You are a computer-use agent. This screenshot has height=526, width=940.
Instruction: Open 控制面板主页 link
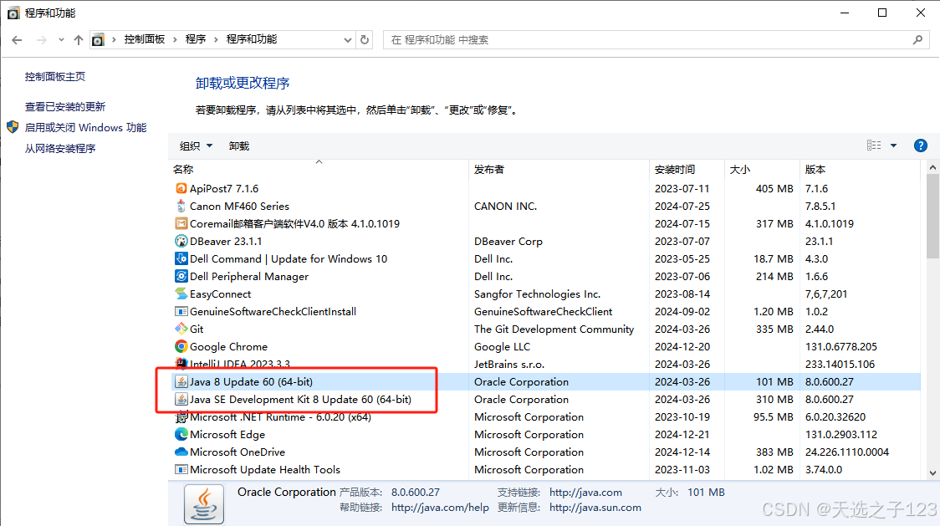point(55,76)
